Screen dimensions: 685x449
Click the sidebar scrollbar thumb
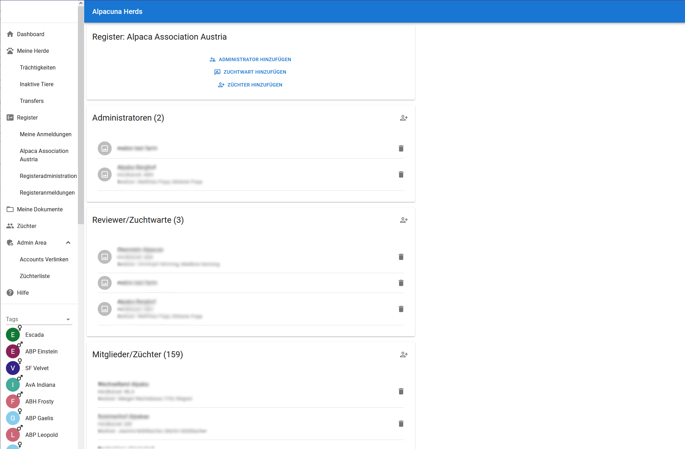[81, 115]
